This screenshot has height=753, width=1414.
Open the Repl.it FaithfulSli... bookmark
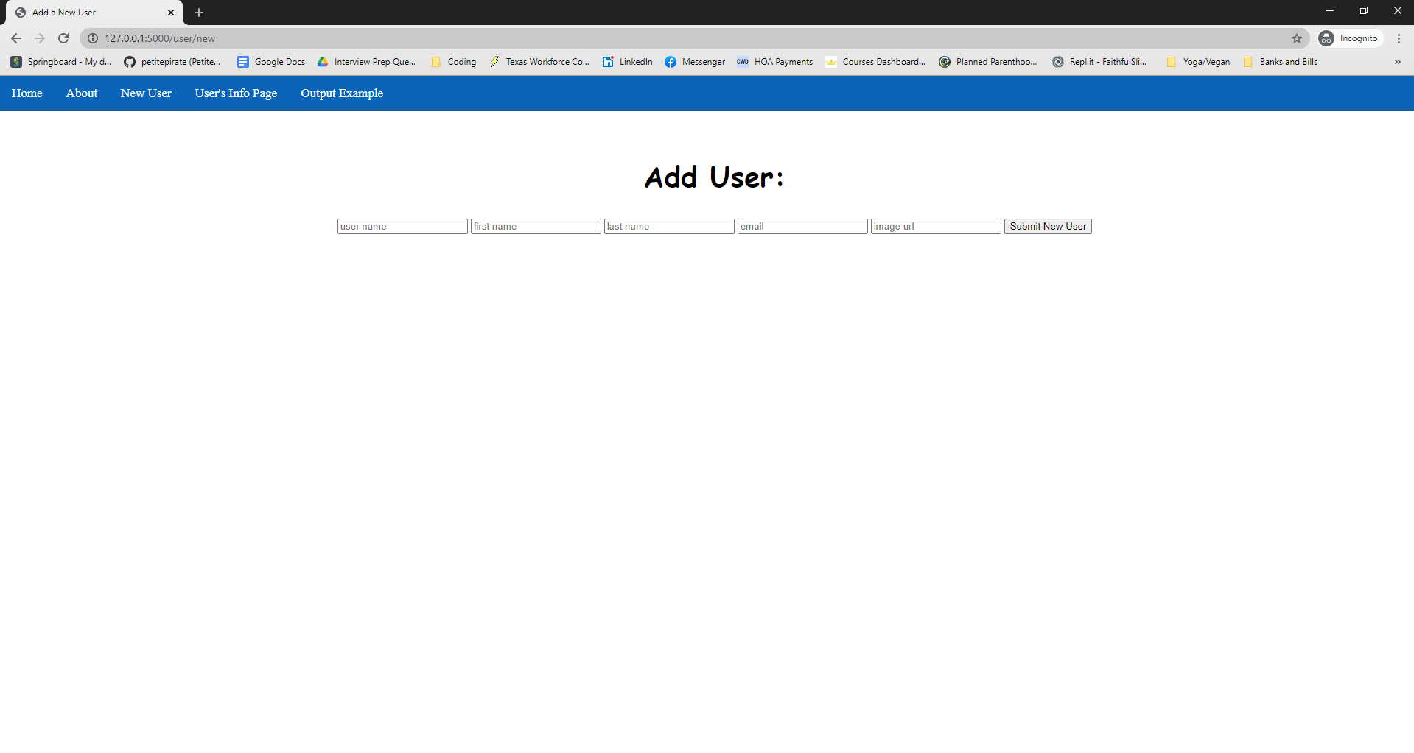pyautogui.click(x=1099, y=62)
